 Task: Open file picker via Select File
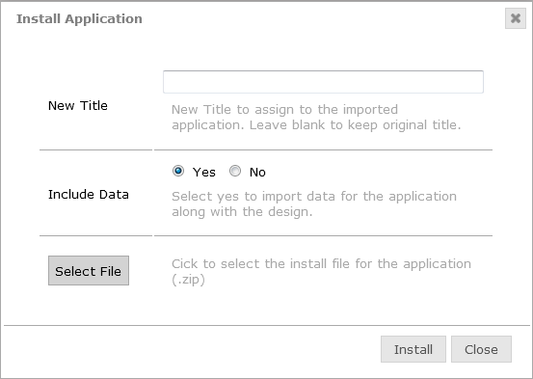point(89,270)
